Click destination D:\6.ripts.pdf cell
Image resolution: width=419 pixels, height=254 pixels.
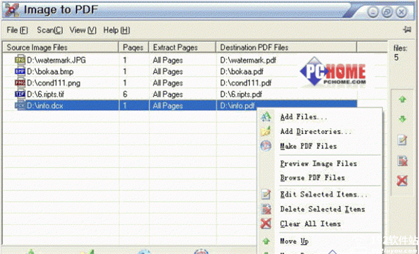241,94
